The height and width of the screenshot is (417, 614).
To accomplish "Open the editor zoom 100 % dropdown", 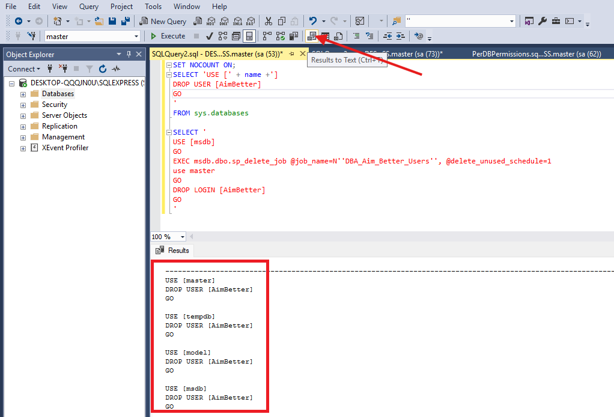I will [x=183, y=237].
